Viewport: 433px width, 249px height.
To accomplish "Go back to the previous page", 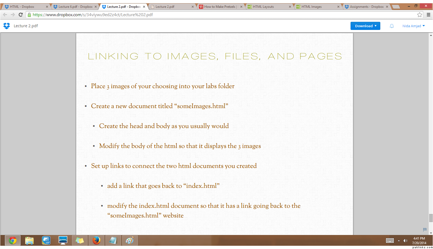I will (5, 15).
